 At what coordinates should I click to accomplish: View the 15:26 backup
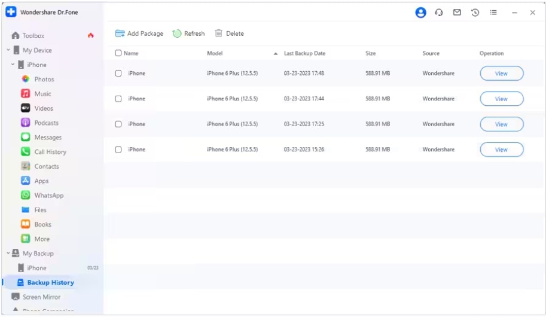[x=501, y=150]
